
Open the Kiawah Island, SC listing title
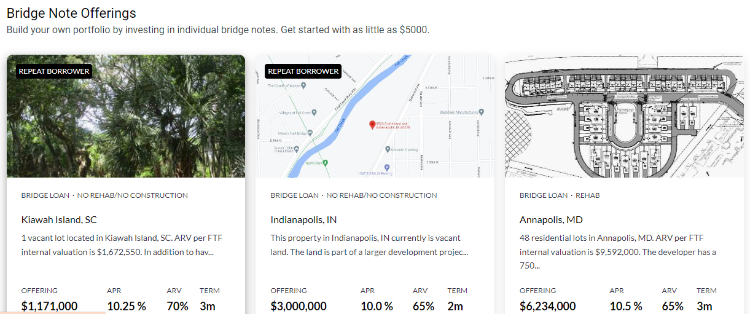point(59,219)
